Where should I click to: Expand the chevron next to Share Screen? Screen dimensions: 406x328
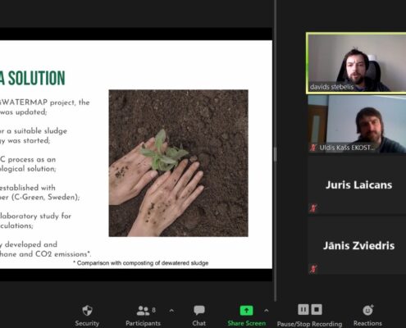click(267, 311)
